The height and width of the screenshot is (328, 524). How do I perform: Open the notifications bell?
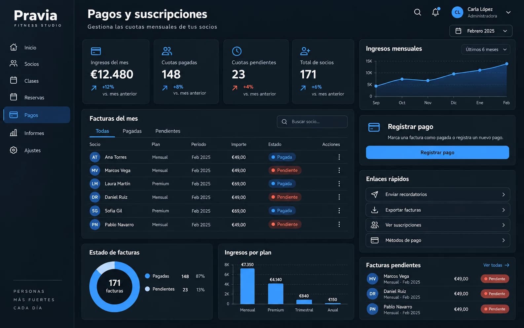pos(435,12)
